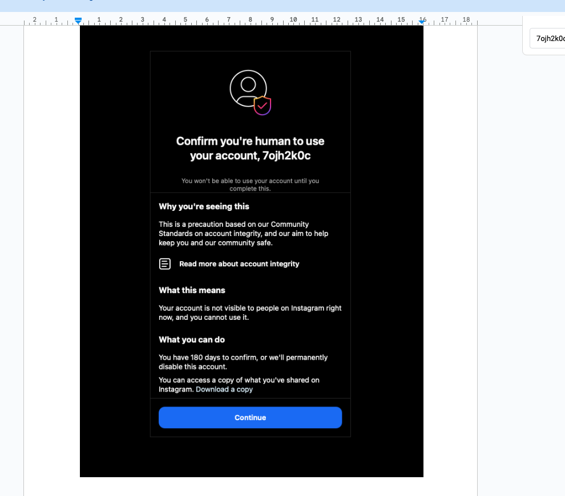
Task: Click the What you can do heading
Action: [192, 340]
